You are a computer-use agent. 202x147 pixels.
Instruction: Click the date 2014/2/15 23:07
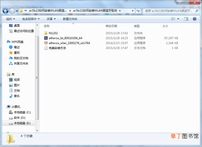click(x=117, y=43)
